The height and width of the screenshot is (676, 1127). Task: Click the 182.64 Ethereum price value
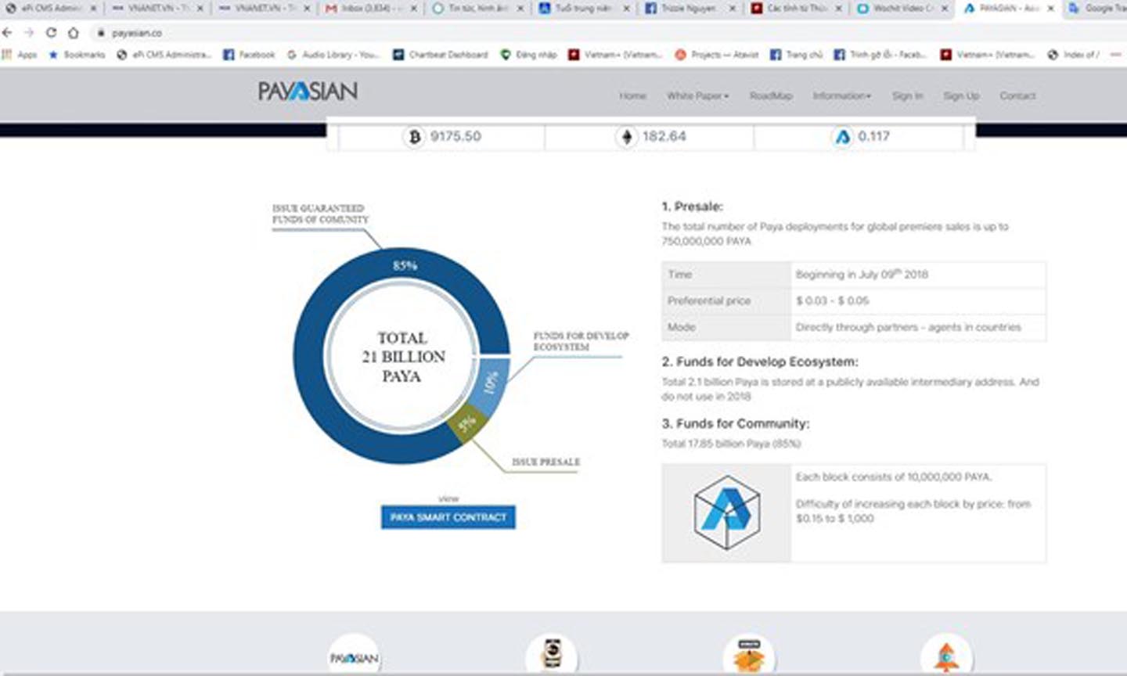(664, 136)
